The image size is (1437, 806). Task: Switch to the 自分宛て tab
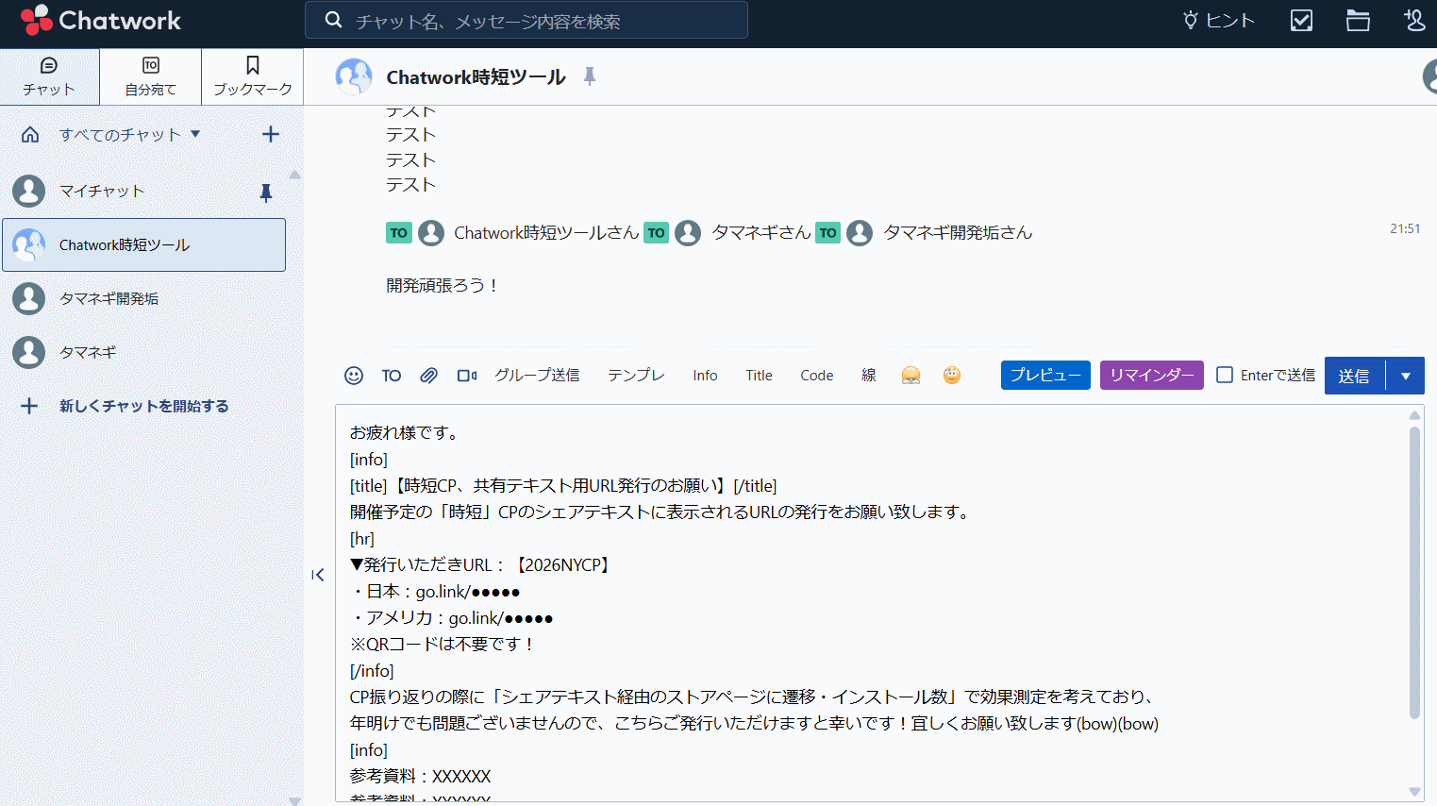click(x=150, y=76)
